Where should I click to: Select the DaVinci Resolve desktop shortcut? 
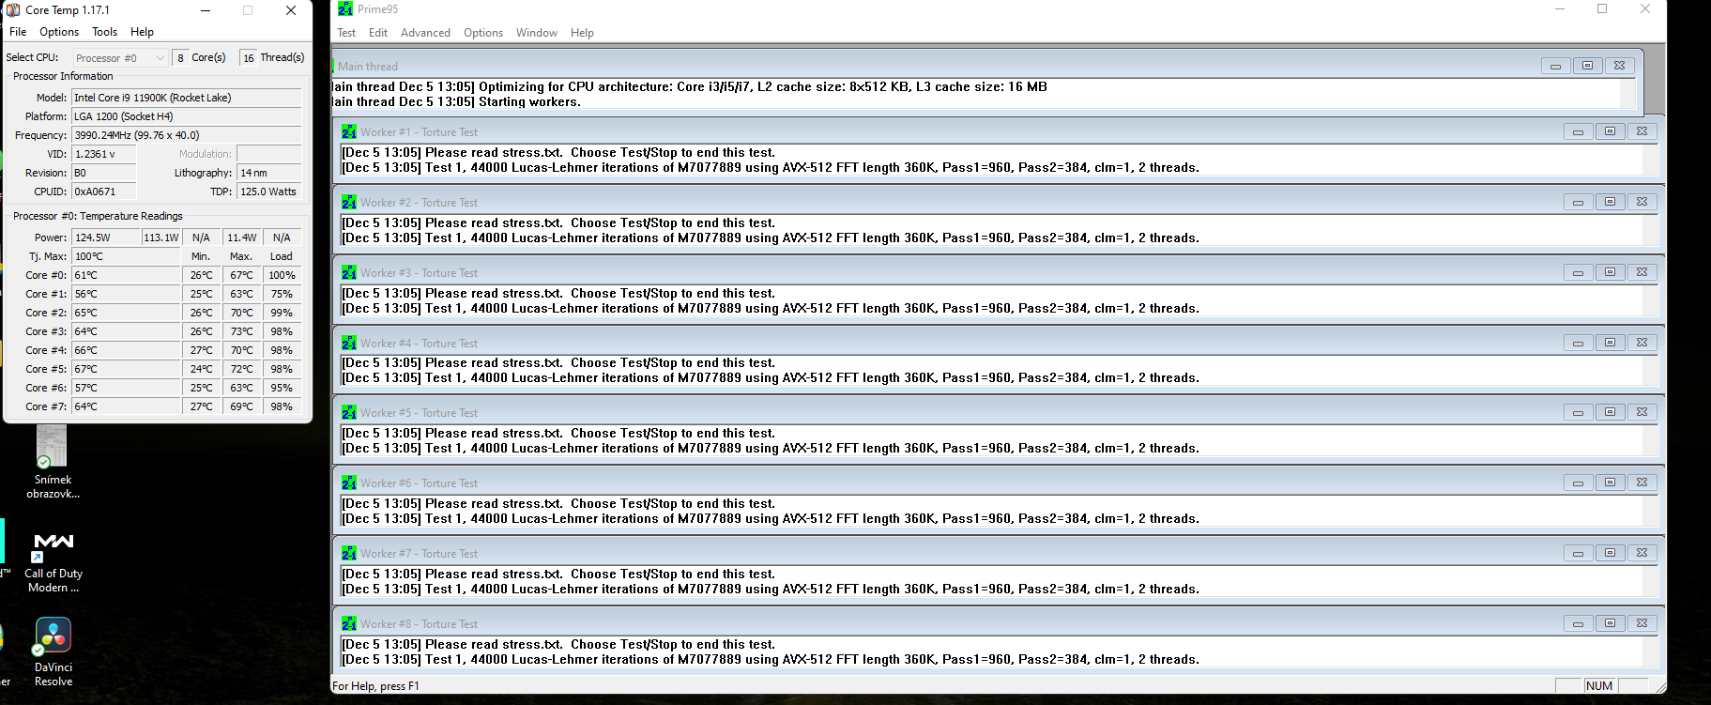[x=53, y=652]
